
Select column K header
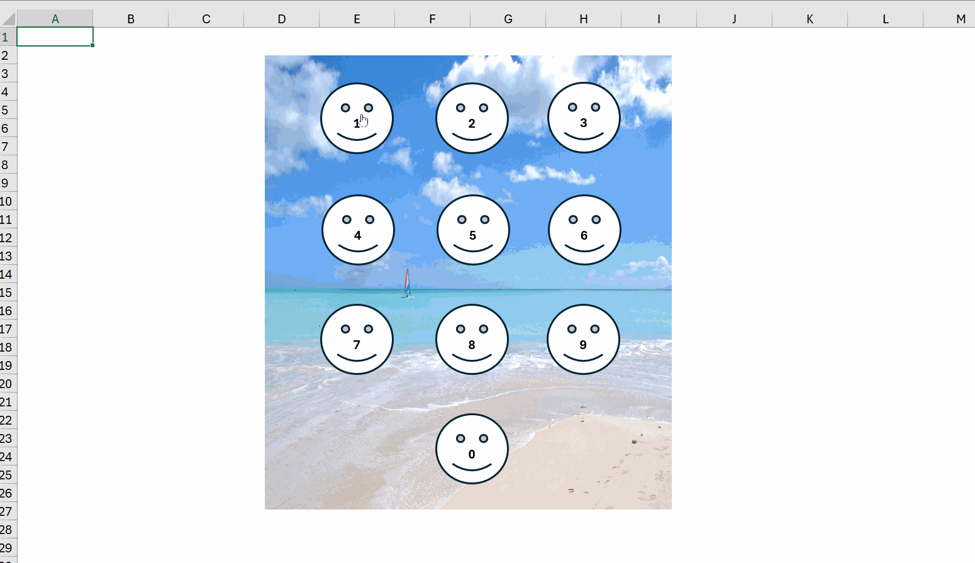tap(810, 19)
